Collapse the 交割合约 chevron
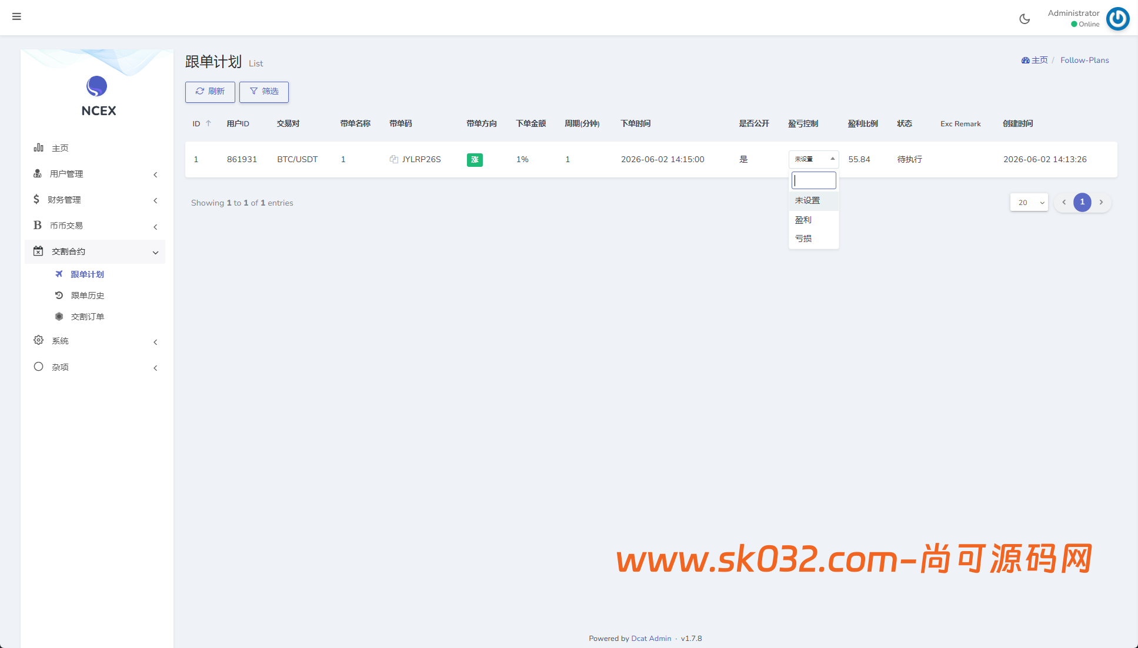Image resolution: width=1138 pixels, height=648 pixels. point(155,253)
